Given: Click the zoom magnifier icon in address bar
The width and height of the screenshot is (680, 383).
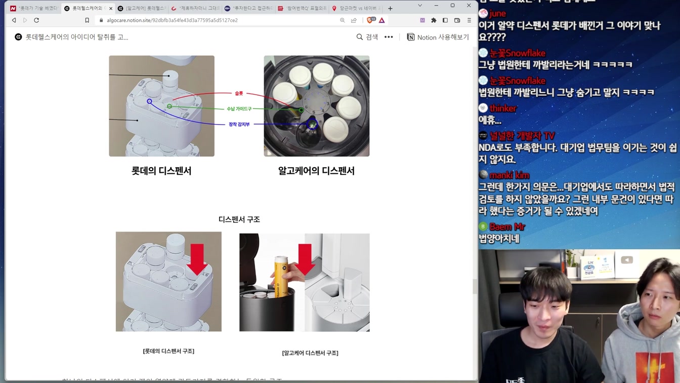Looking at the screenshot, I should pyautogui.click(x=343, y=20).
